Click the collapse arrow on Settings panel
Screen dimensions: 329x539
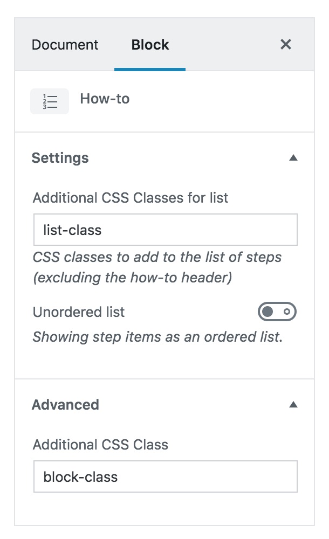293,157
